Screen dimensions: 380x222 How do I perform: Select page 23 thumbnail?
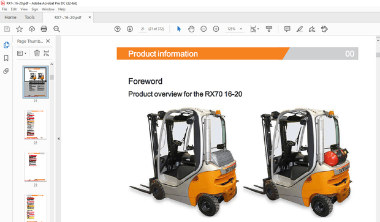point(36,166)
